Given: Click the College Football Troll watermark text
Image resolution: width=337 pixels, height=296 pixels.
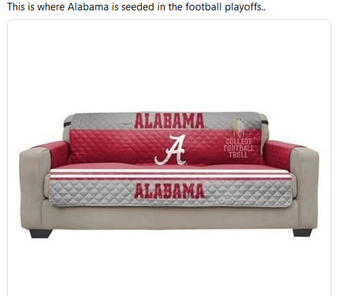Looking at the screenshot, I should tap(238, 148).
